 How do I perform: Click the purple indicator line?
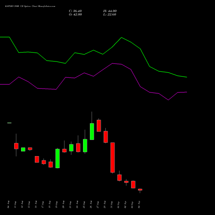click(x=93, y=76)
